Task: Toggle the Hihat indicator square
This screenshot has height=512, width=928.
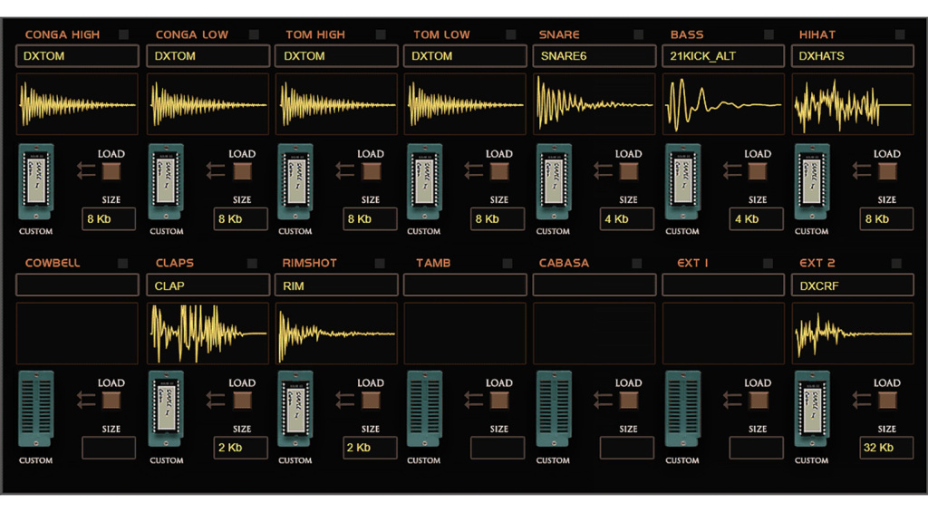Action: [x=900, y=34]
